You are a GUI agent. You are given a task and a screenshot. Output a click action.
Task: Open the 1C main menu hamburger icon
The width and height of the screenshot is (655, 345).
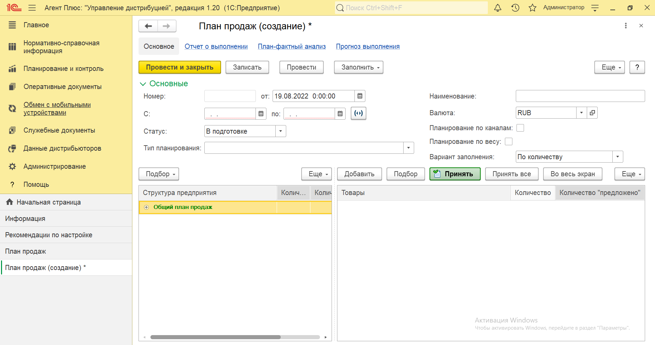coord(32,7)
